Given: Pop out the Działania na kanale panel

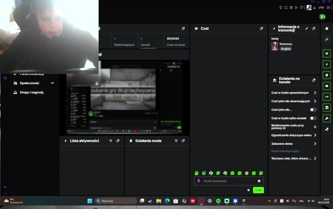Looking at the screenshot, I should click(314, 80).
